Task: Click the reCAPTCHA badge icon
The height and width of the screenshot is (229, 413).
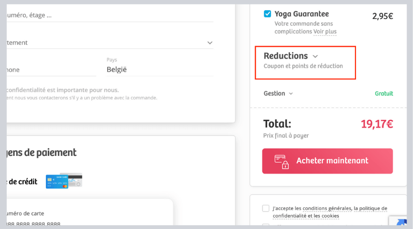Action: tap(401, 223)
